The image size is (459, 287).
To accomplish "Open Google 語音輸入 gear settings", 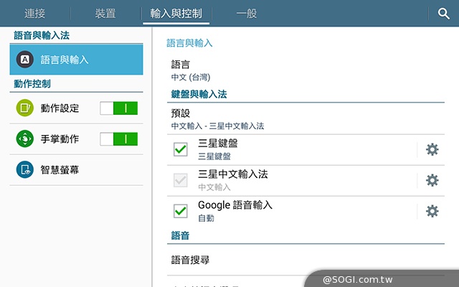I will click(432, 211).
